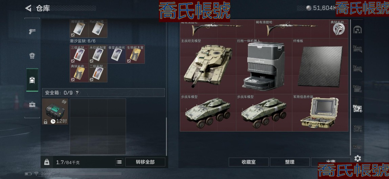
Task: Toggle the safe box swap arrows icon
Action: [64, 102]
